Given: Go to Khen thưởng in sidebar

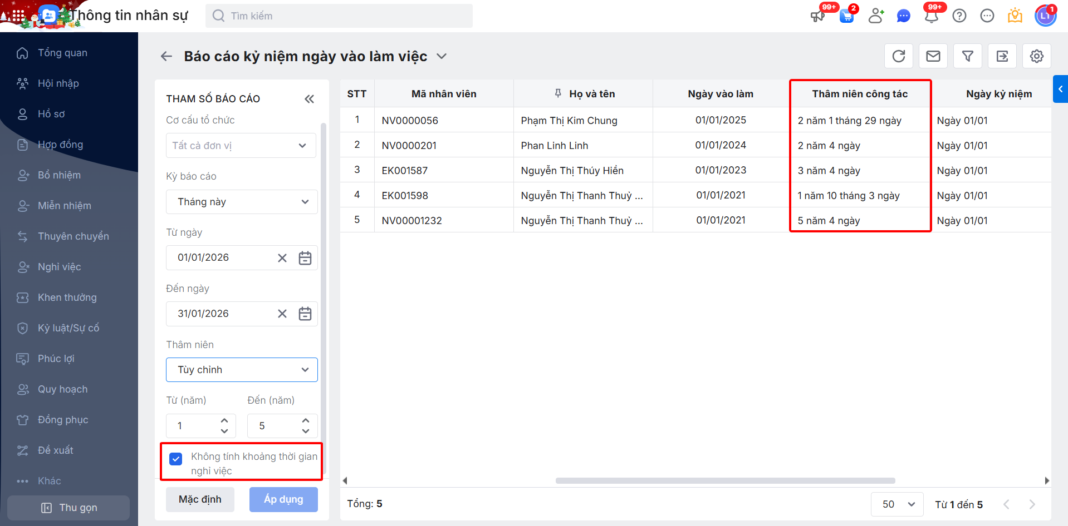Looking at the screenshot, I should [67, 297].
